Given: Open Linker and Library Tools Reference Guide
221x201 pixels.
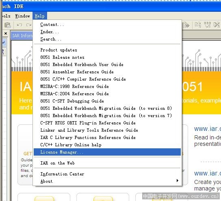Looking at the screenshot, I should pos(107,130).
